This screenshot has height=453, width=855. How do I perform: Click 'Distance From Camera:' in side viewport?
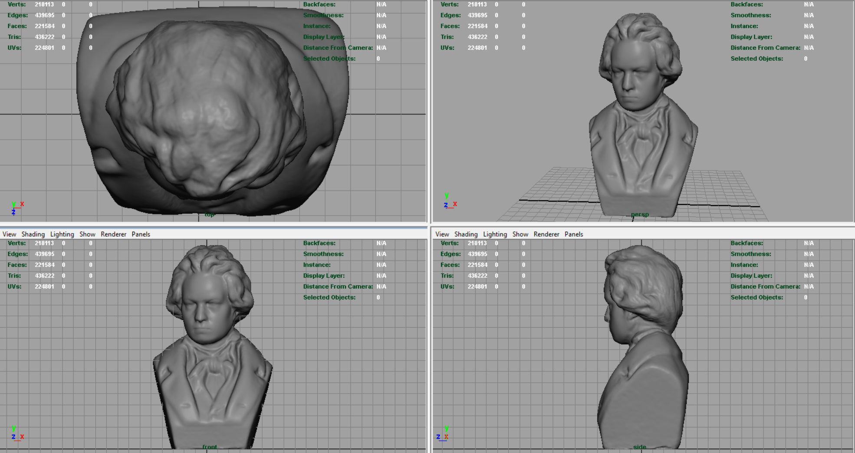coord(765,286)
